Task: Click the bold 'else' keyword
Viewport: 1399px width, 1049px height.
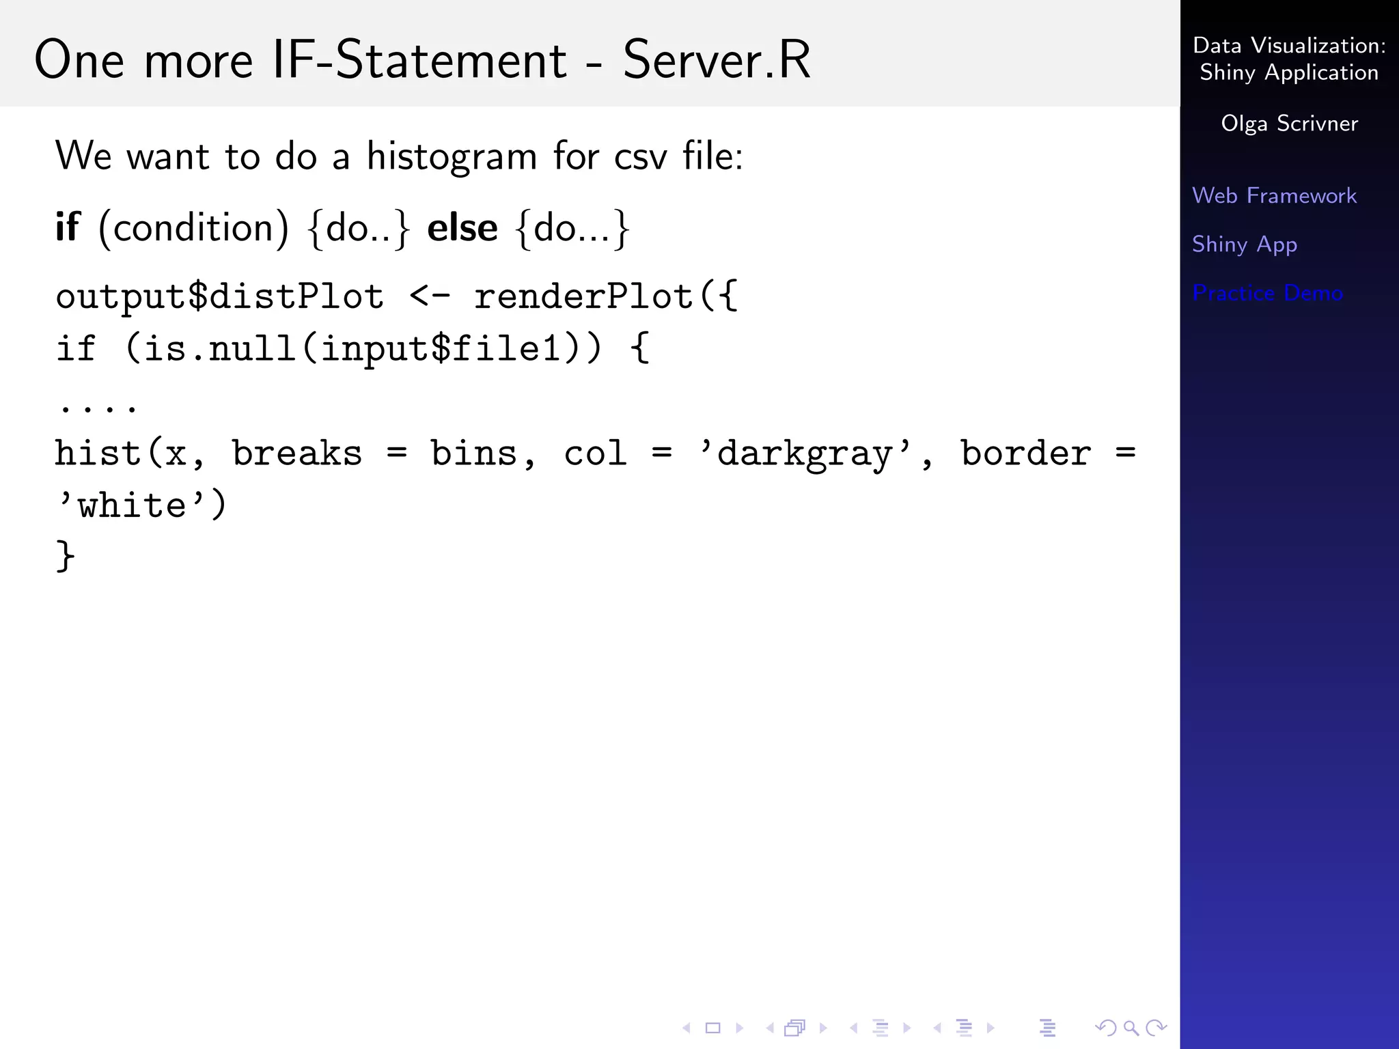Action: pos(462,227)
